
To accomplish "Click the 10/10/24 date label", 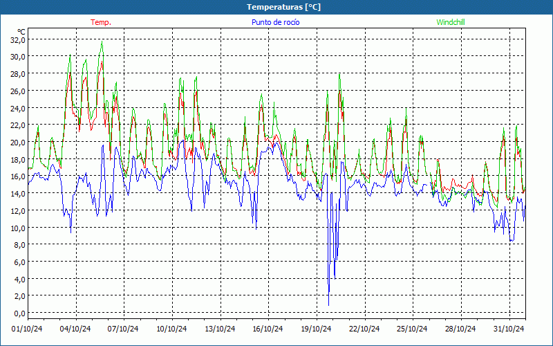I will coord(171,329).
